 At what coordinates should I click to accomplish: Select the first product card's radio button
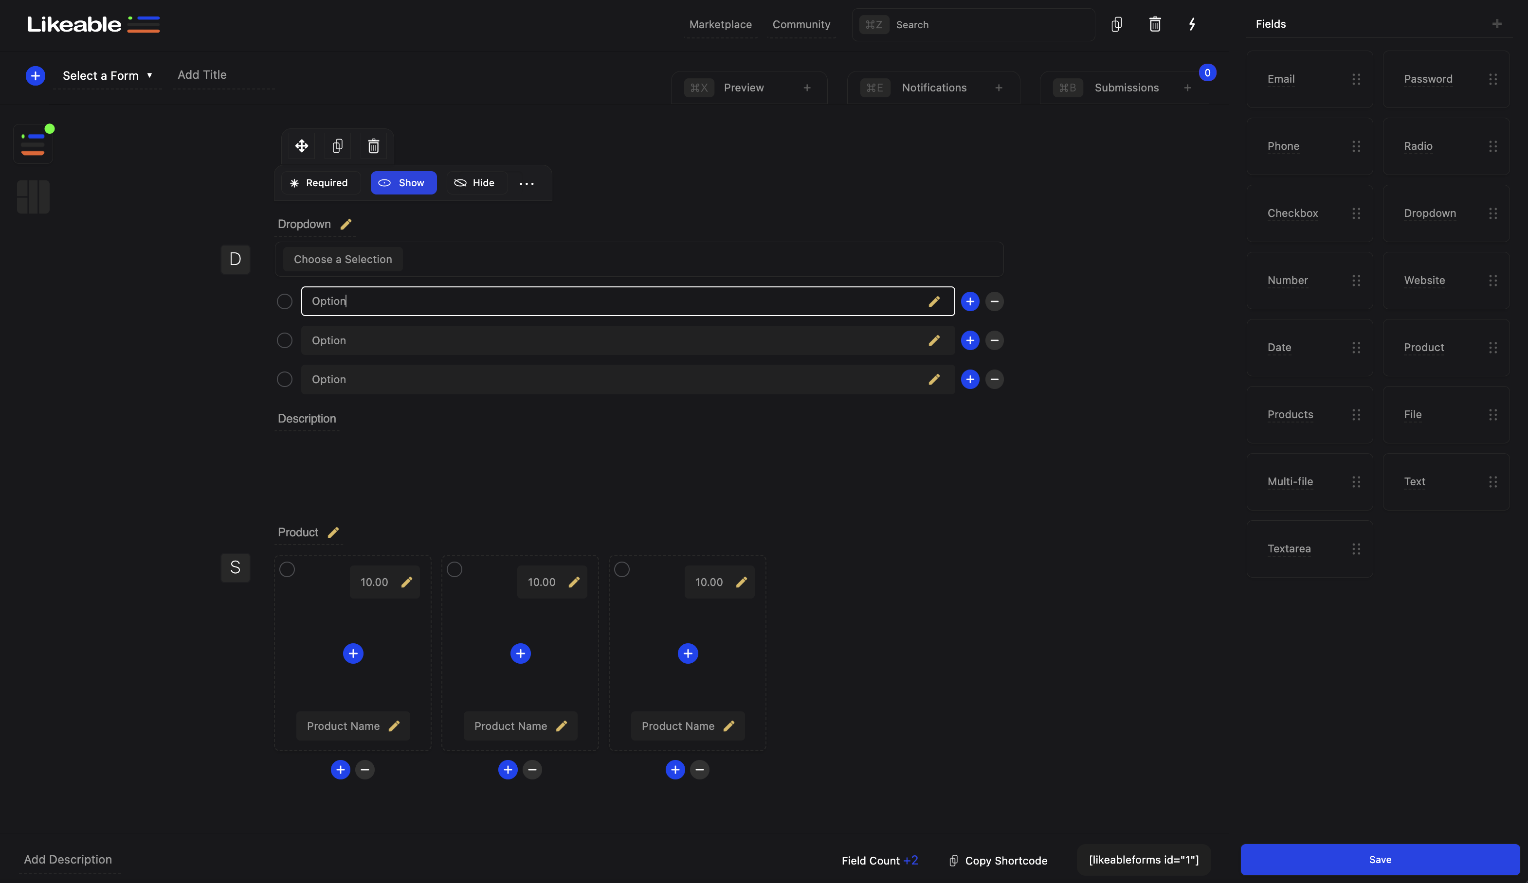pos(287,570)
